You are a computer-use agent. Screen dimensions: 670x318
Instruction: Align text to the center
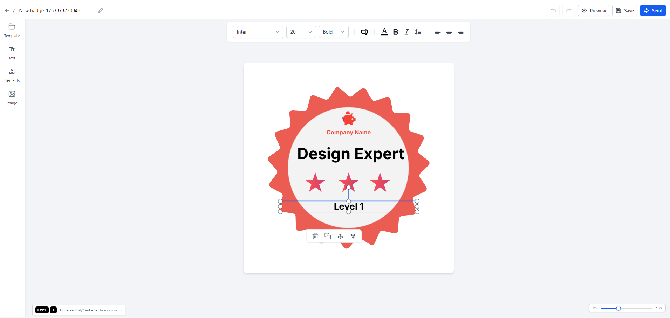point(449,32)
